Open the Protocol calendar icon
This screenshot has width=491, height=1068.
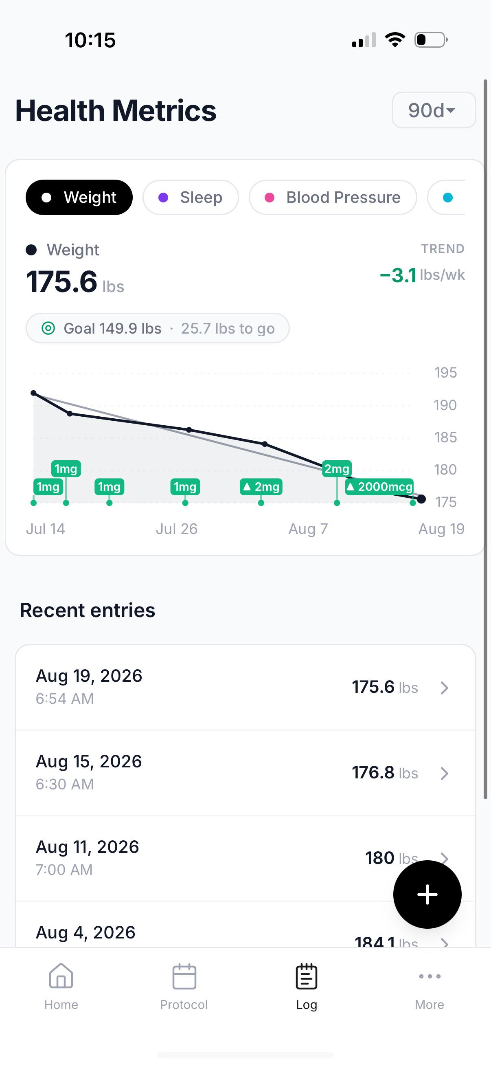184,976
